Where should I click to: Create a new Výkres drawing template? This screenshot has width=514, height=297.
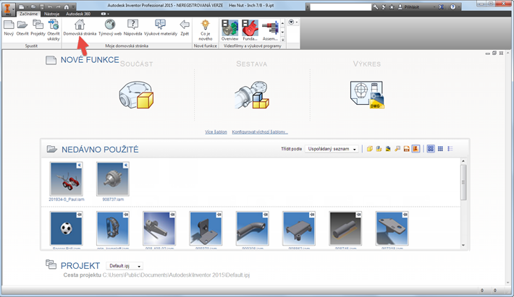point(367,95)
